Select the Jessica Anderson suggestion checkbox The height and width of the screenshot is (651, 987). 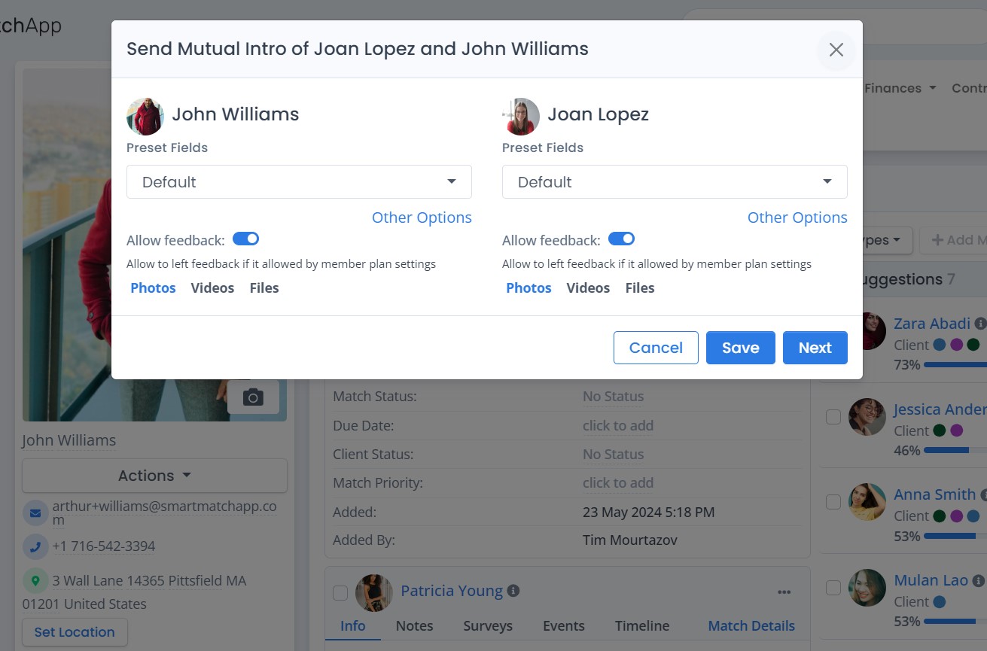pos(833,417)
